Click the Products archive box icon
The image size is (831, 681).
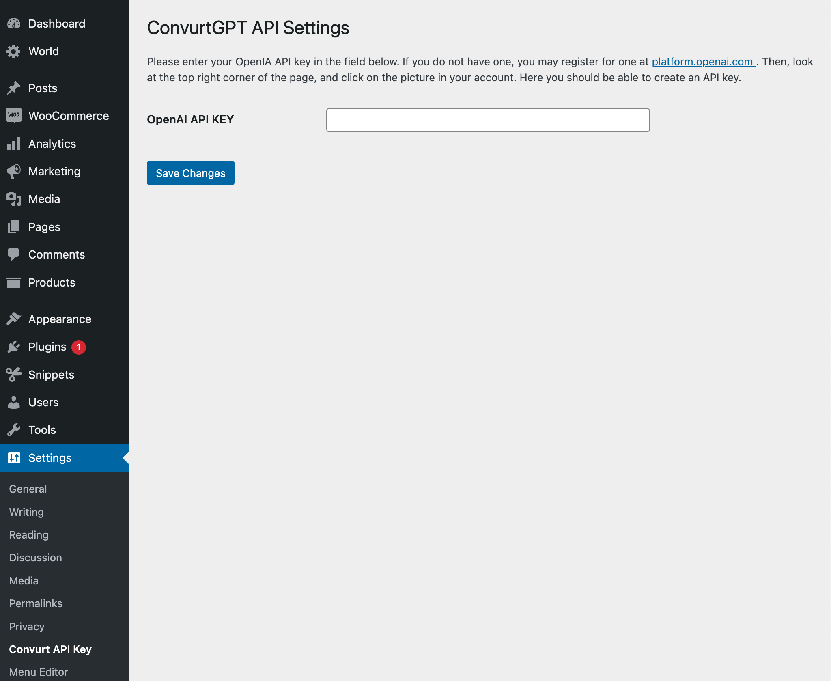coord(14,282)
